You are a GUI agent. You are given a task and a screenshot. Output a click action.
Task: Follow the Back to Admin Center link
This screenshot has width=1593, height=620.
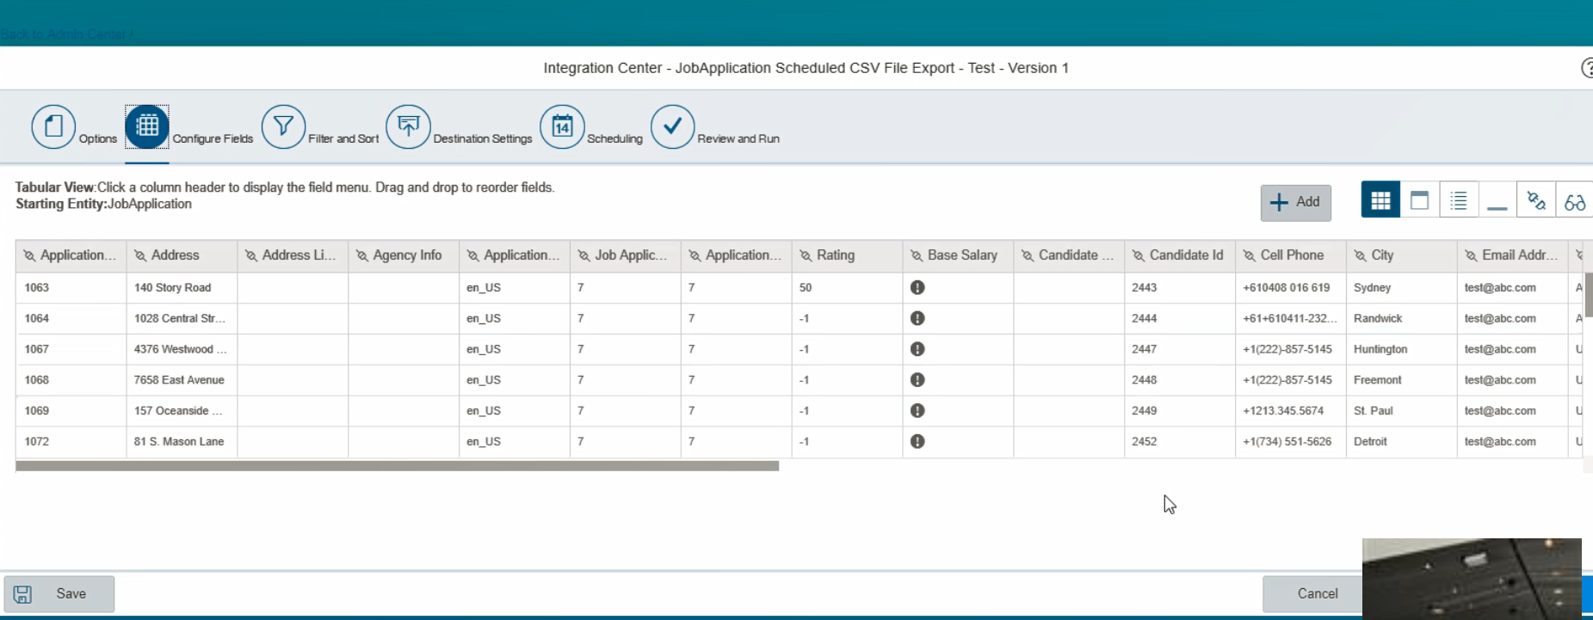tap(65, 34)
